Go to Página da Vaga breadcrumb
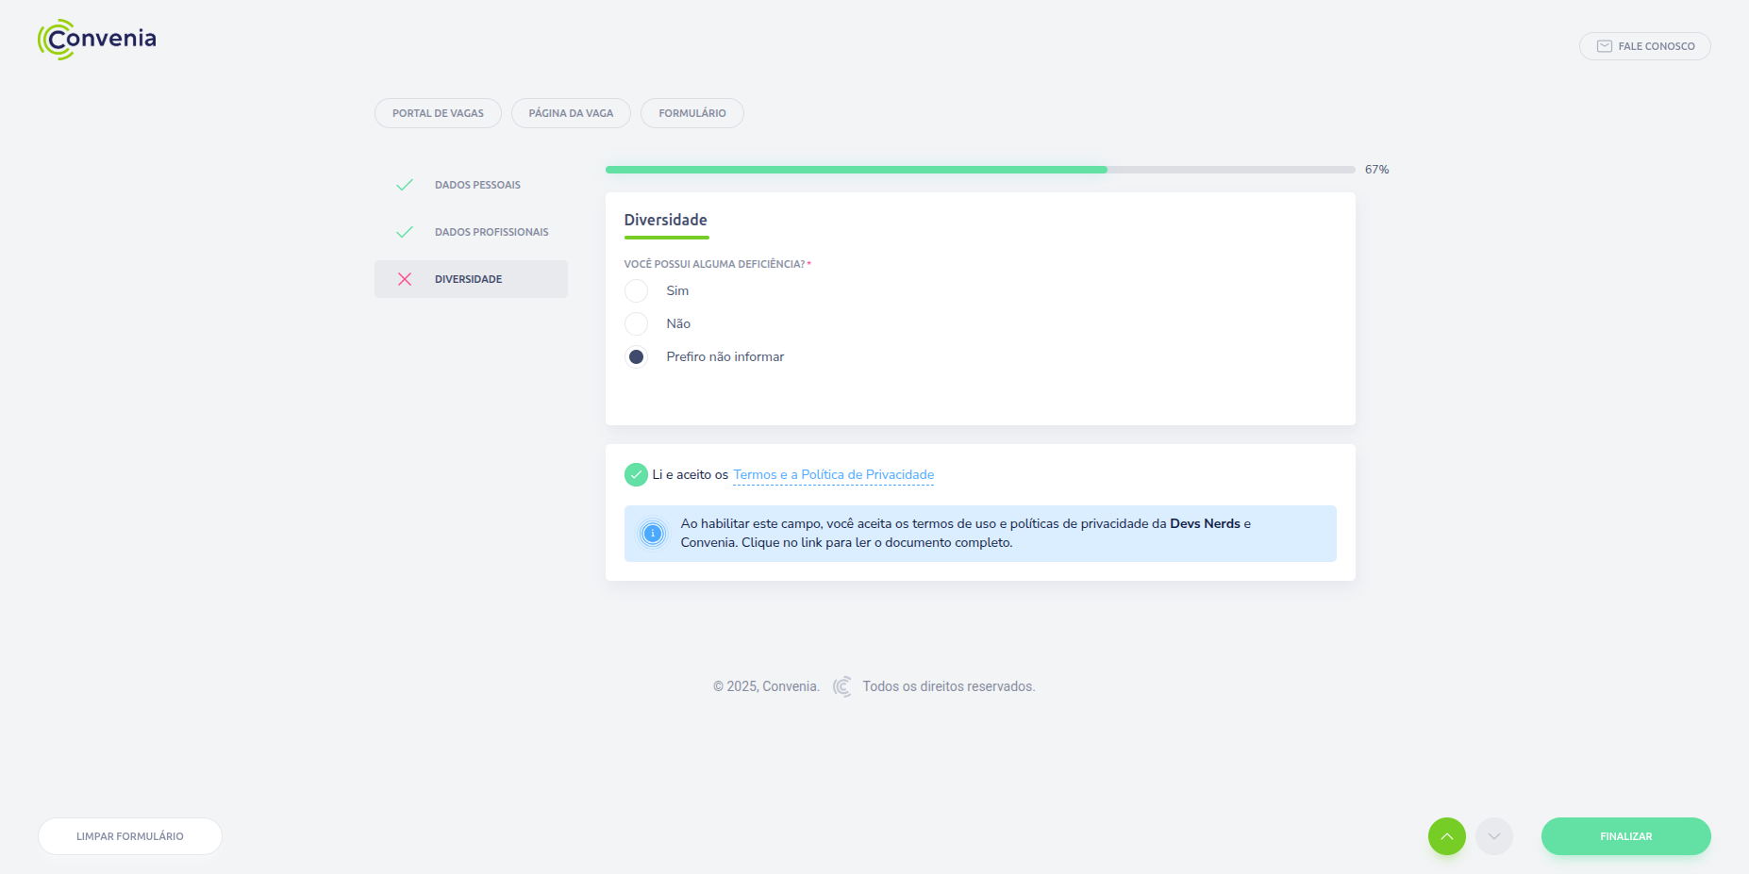Image resolution: width=1749 pixels, height=874 pixels. point(571,113)
